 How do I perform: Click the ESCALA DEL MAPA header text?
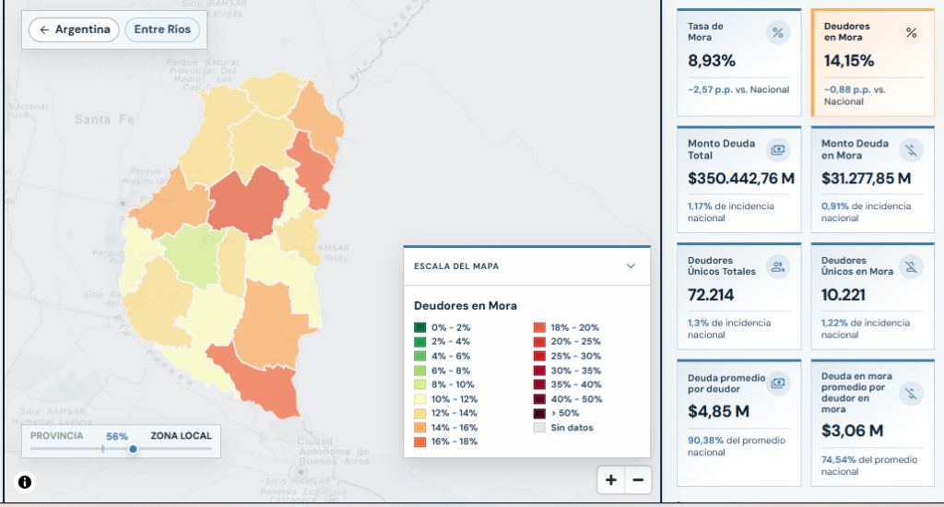click(x=456, y=266)
